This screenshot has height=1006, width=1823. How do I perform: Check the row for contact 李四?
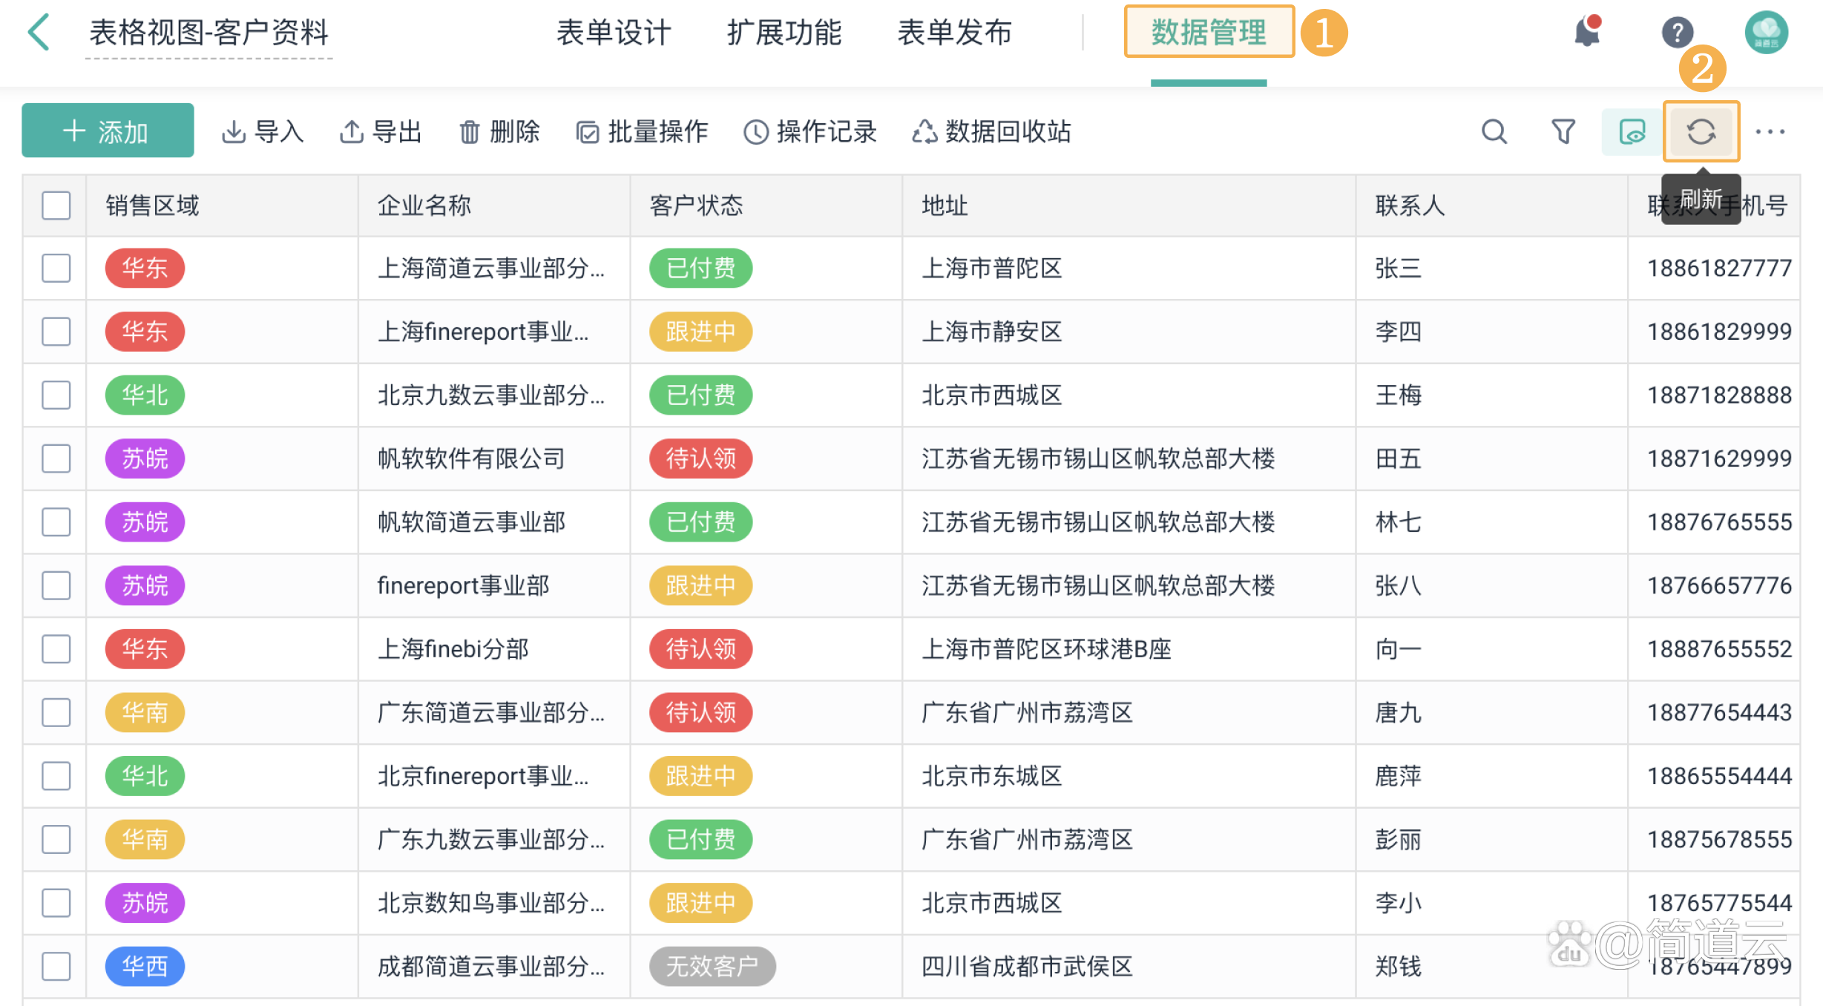point(56,331)
